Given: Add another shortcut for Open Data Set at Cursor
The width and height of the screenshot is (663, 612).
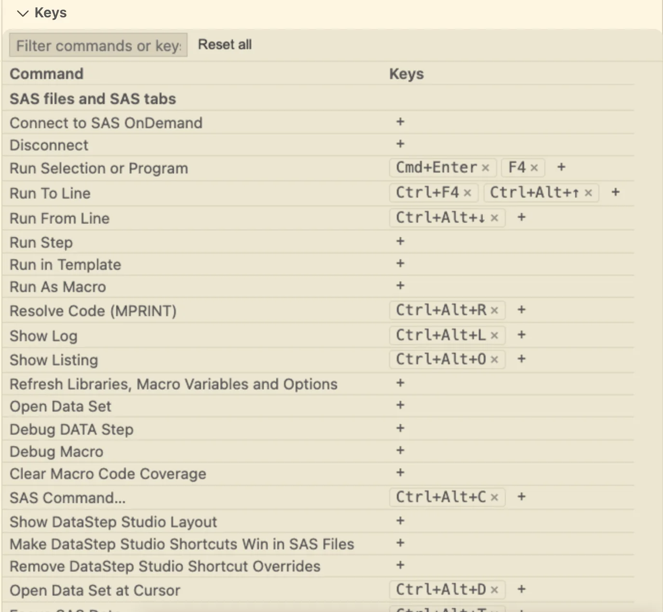Looking at the screenshot, I should click(521, 589).
